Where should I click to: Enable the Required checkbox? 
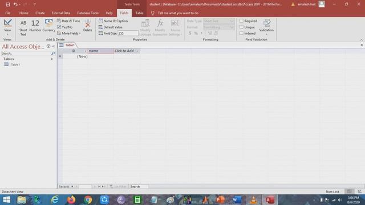coord(241,21)
